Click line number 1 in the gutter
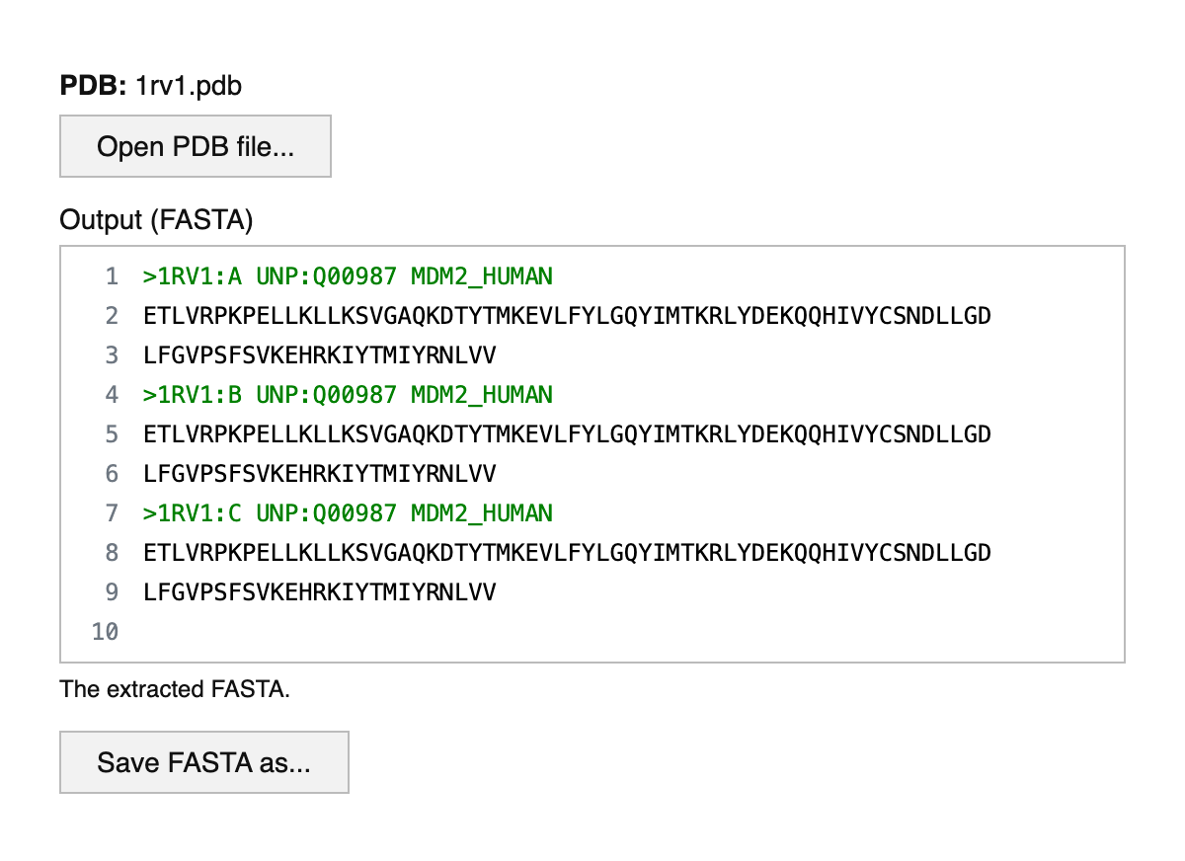This screenshot has height=861, width=1185. (x=112, y=276)
